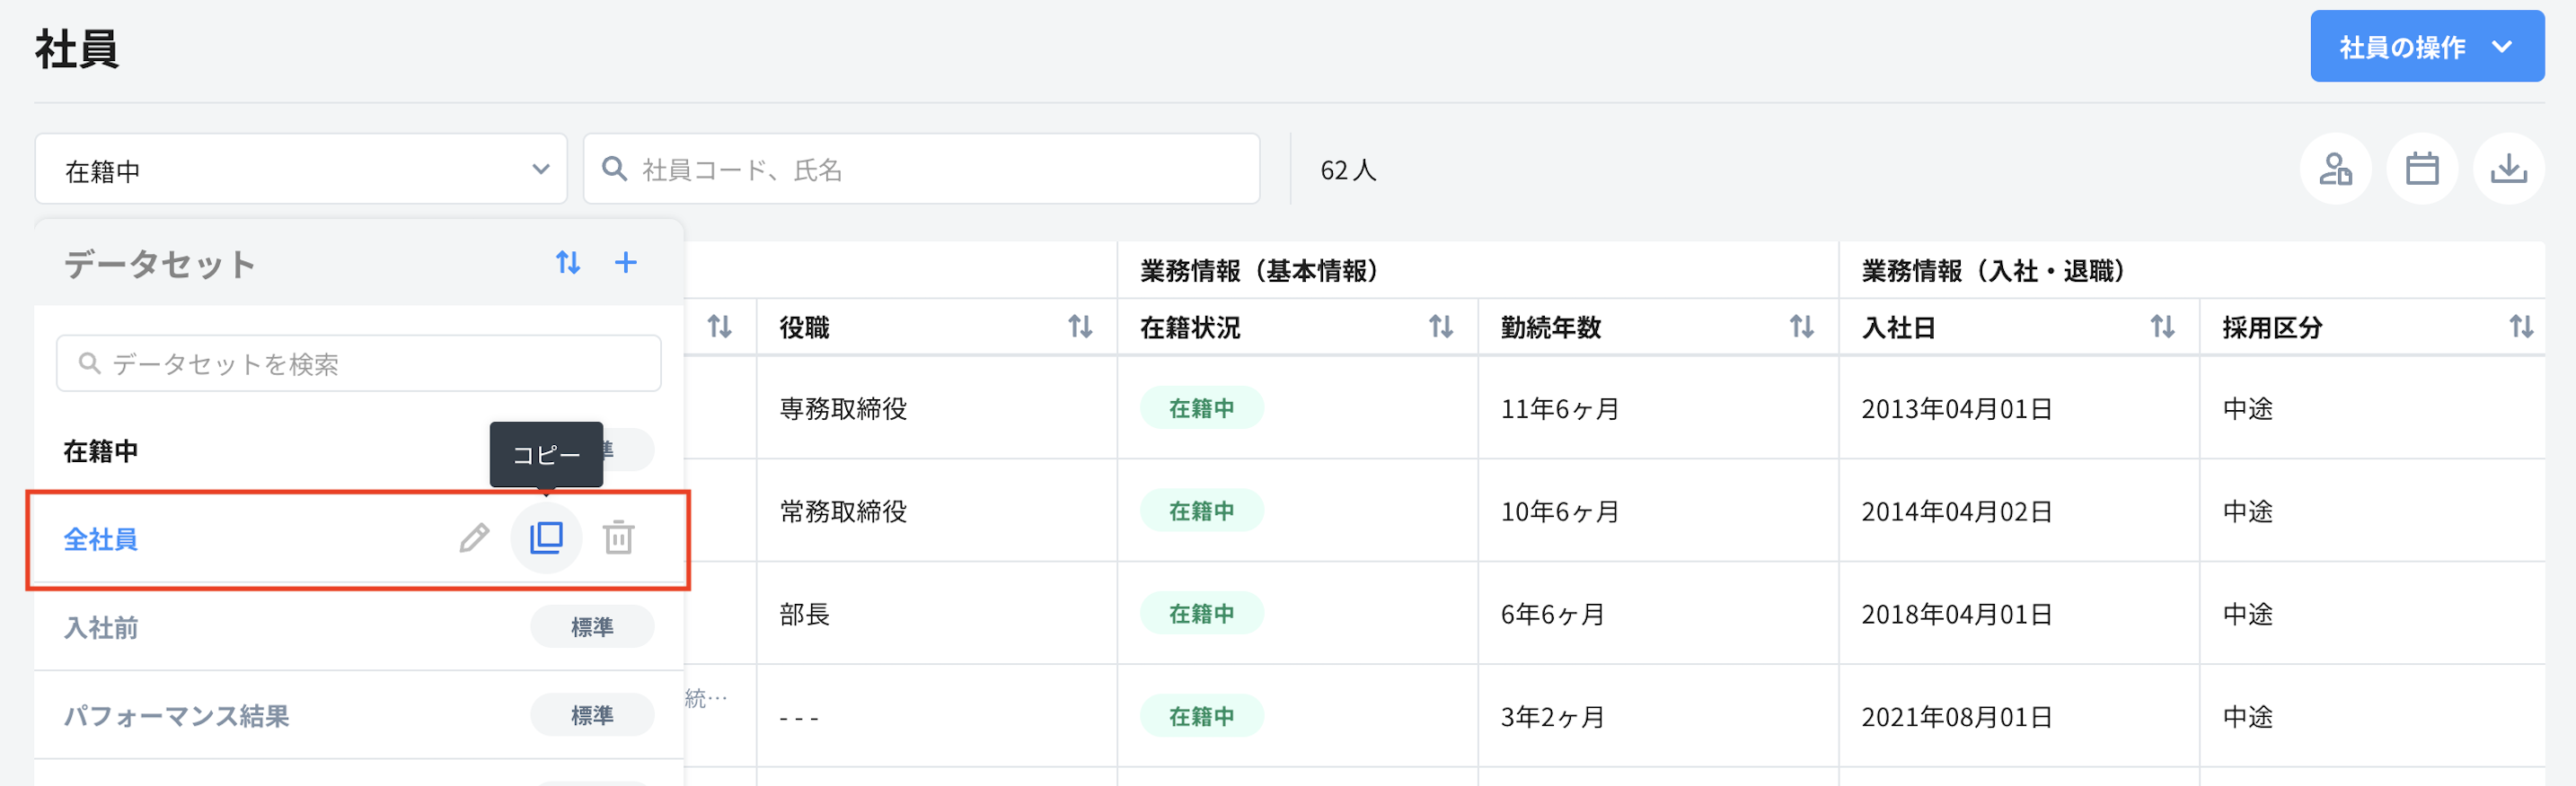Delete the 全社員 dataset with trash icon
This screenshot has width=2576, height=786.
tap(618, 538)
